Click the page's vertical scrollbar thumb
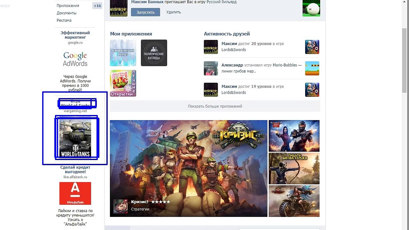409x230 pixels. point(405,60)
